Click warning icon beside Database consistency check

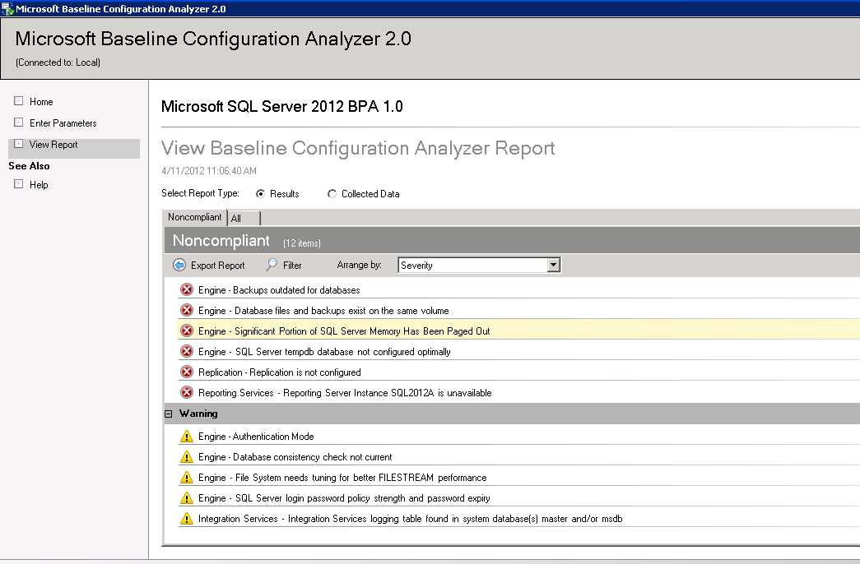coord(187,457)
